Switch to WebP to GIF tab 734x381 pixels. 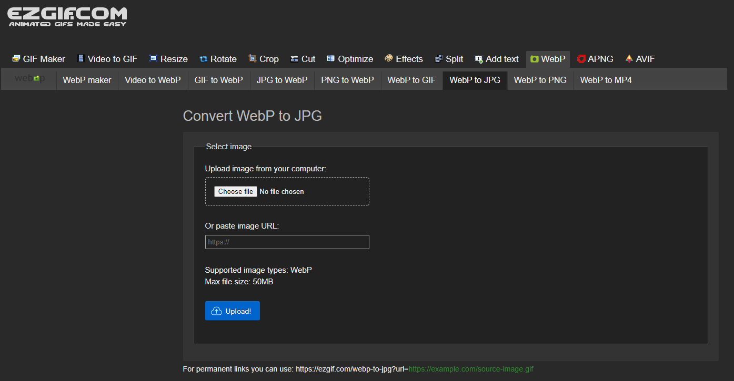point(412,80)
